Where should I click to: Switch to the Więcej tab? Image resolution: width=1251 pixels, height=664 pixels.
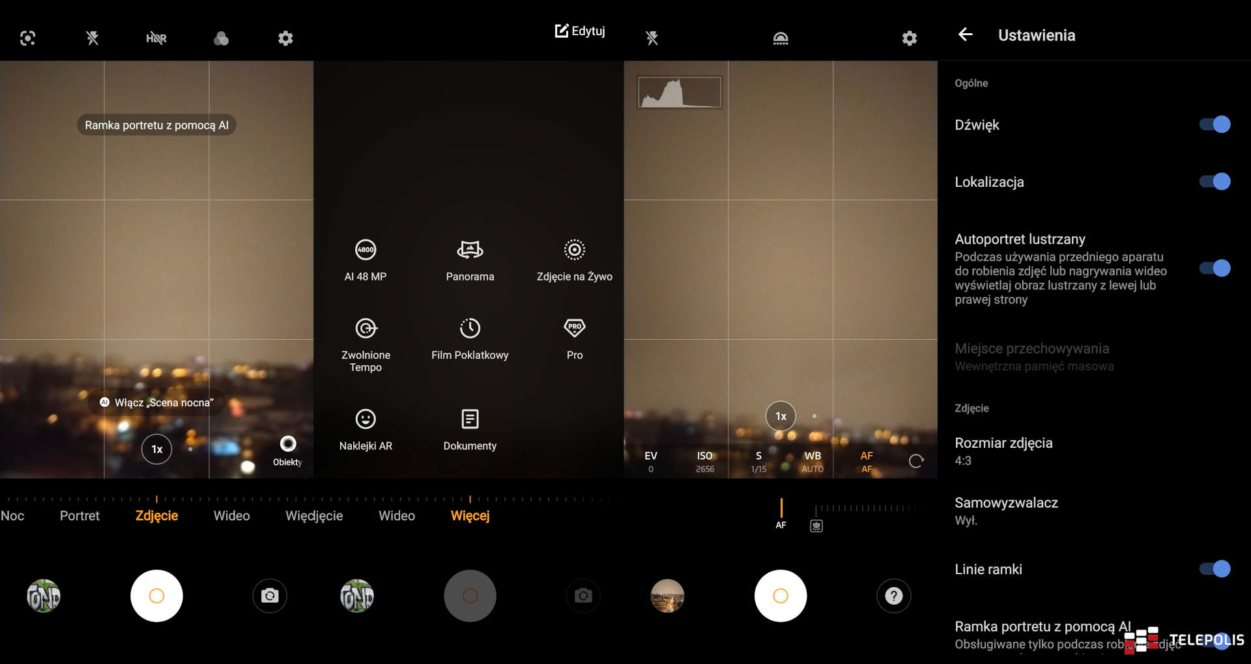[470, 516]
